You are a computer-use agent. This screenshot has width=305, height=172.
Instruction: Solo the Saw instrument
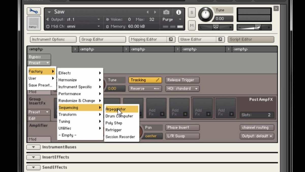[192, 12]
